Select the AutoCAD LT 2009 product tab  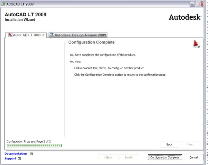click(26, 35)
